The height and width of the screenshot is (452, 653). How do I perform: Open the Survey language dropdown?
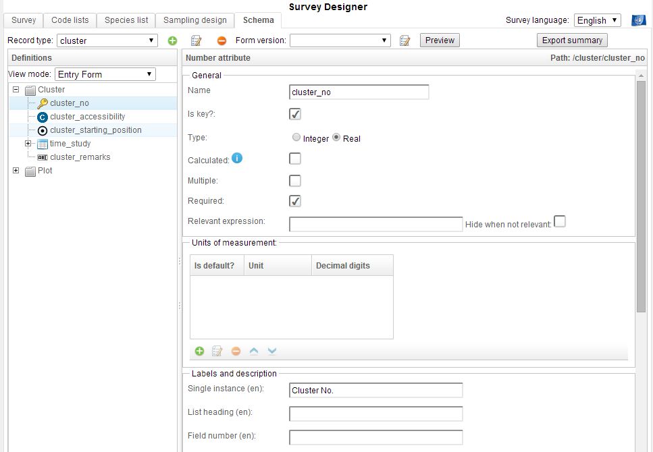(x=597, y=20)
